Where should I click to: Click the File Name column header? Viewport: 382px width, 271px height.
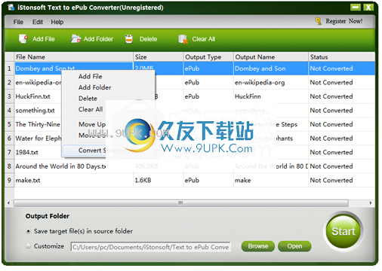pos(74,57)
